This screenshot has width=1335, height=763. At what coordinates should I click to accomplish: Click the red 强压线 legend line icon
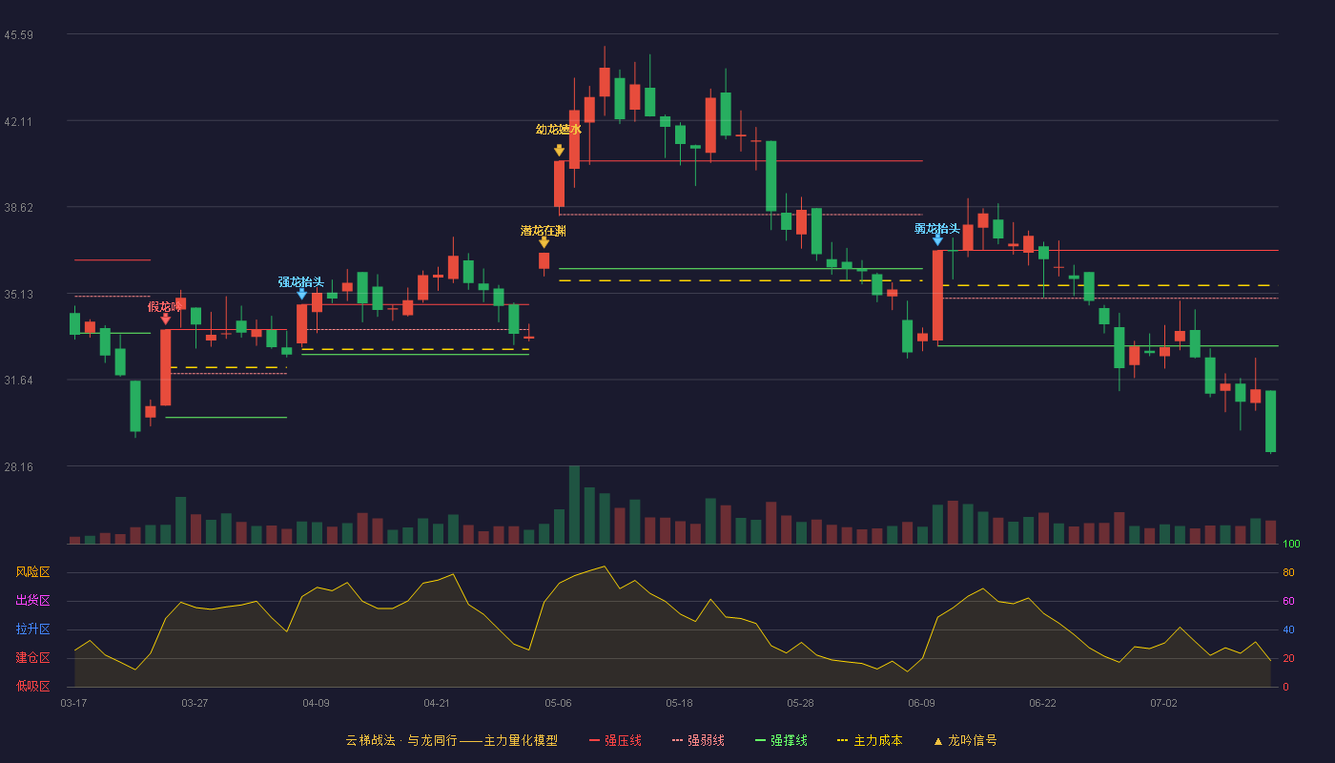(595, 740)
